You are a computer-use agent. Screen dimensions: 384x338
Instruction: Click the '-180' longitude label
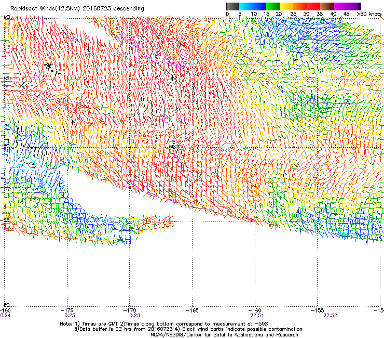[5, 310]
